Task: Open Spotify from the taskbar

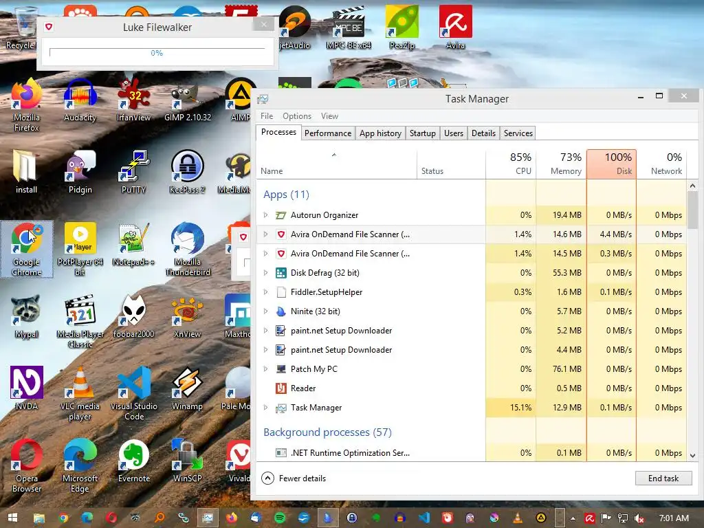Action: pos(279,518)
